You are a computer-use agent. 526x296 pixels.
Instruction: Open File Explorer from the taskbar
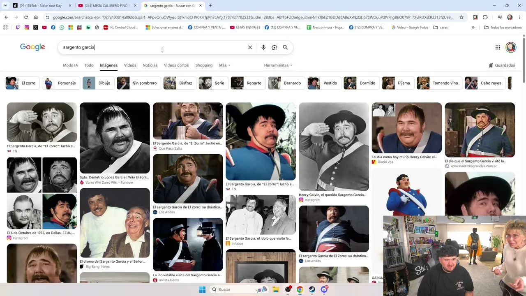click(x=276, y=289)
